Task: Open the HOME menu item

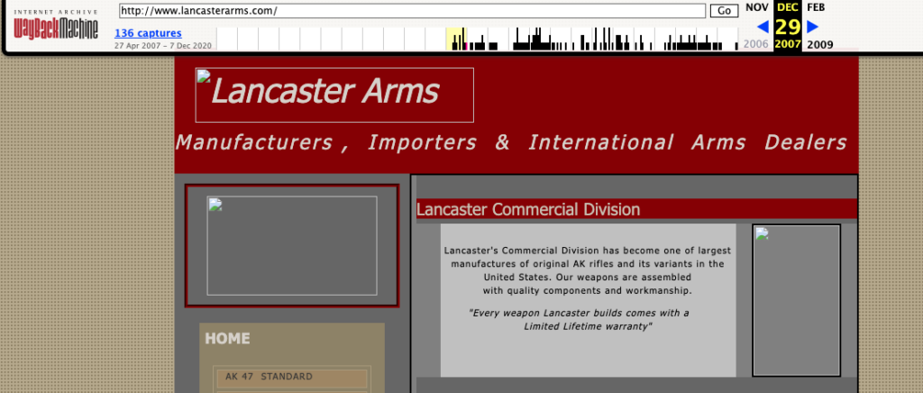Action: pyautogui.click(x=227, y=338)
